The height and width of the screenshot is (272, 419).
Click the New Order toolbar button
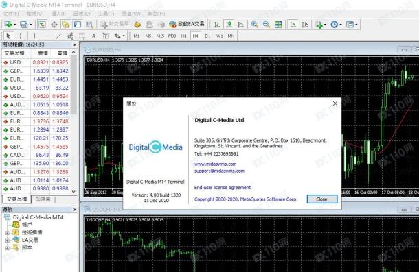(115, 25)
